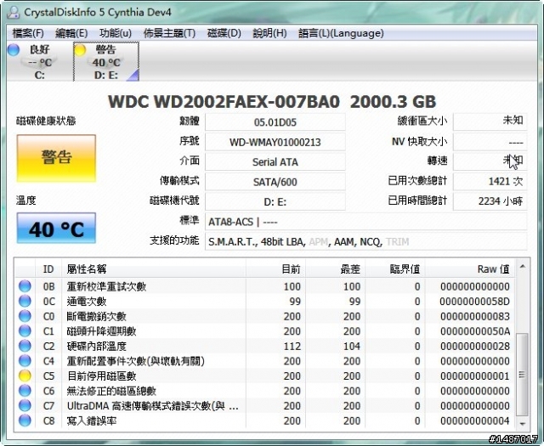Click the CrystalDiskInfo title bar app icon
Image resolution: width=544 pixels, height=446 pixels.
pyautogui.click(x=14, y=12)
